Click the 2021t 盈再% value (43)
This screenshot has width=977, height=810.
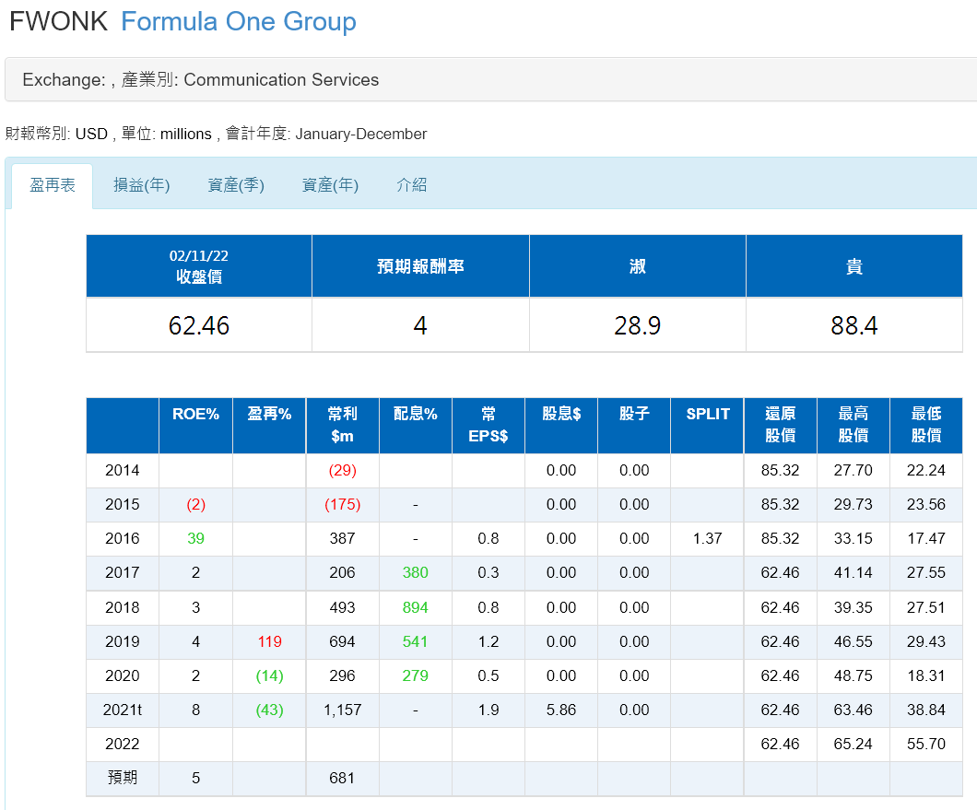pyautogui.click(x=269, y=710)
